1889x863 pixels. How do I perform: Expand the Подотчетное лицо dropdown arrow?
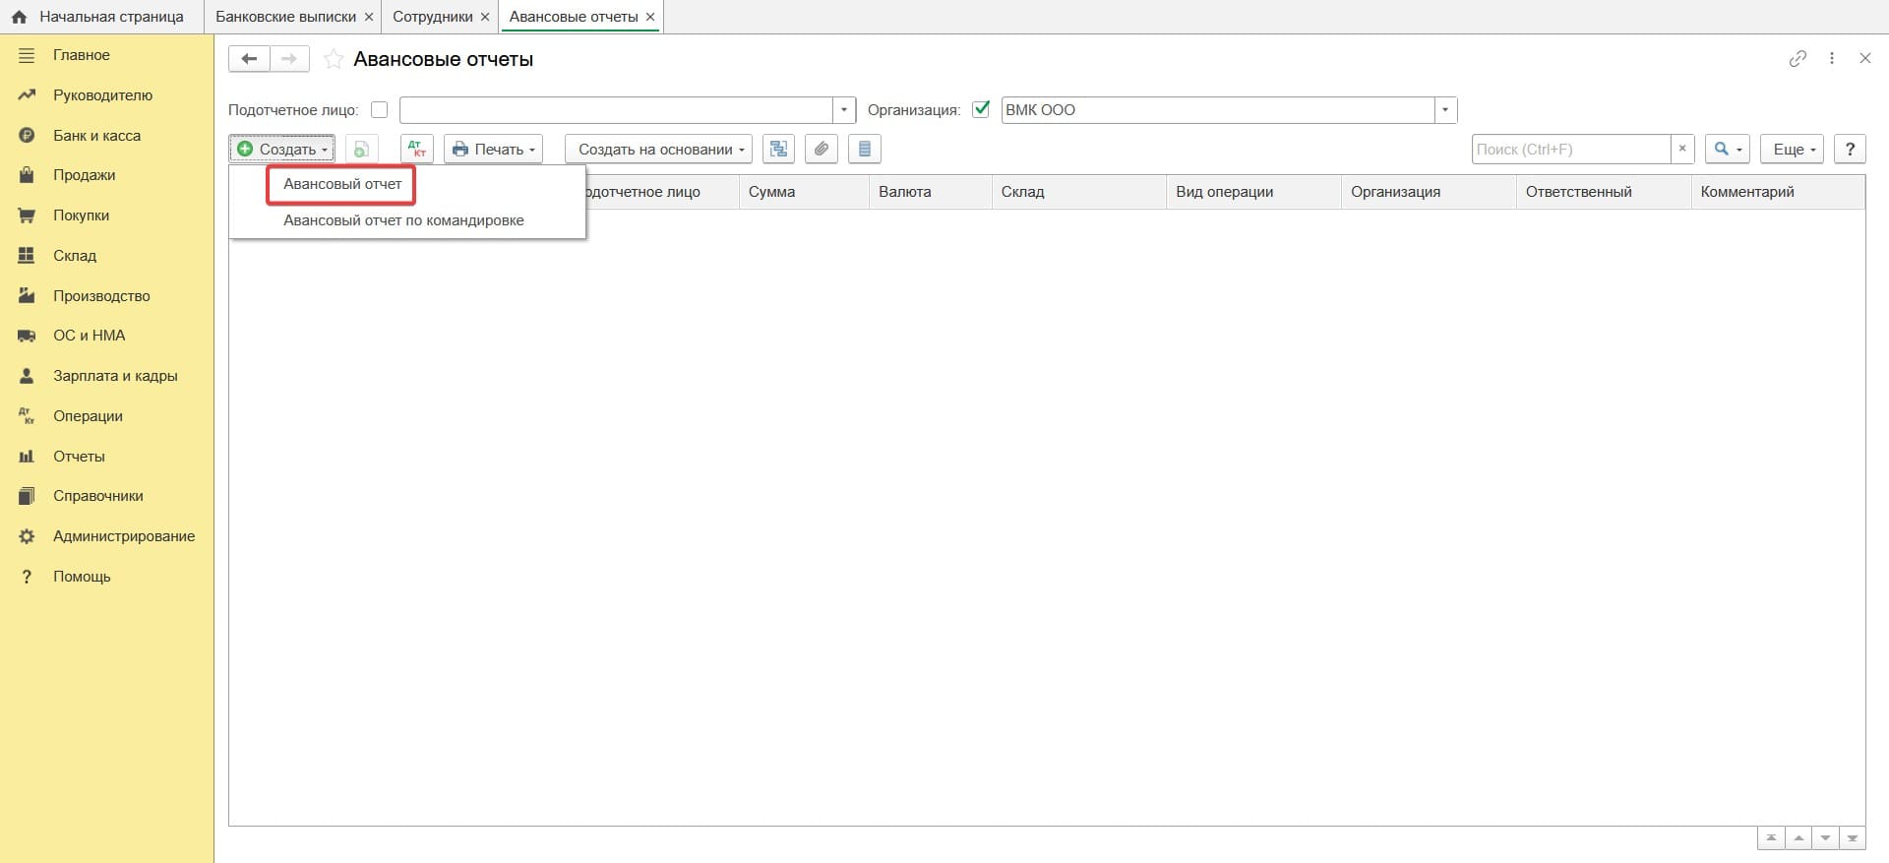click(x=844, y=110)
